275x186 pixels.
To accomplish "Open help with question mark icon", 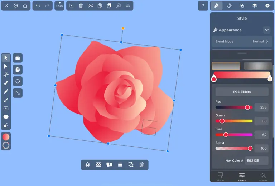I will [x=203, y=6].
